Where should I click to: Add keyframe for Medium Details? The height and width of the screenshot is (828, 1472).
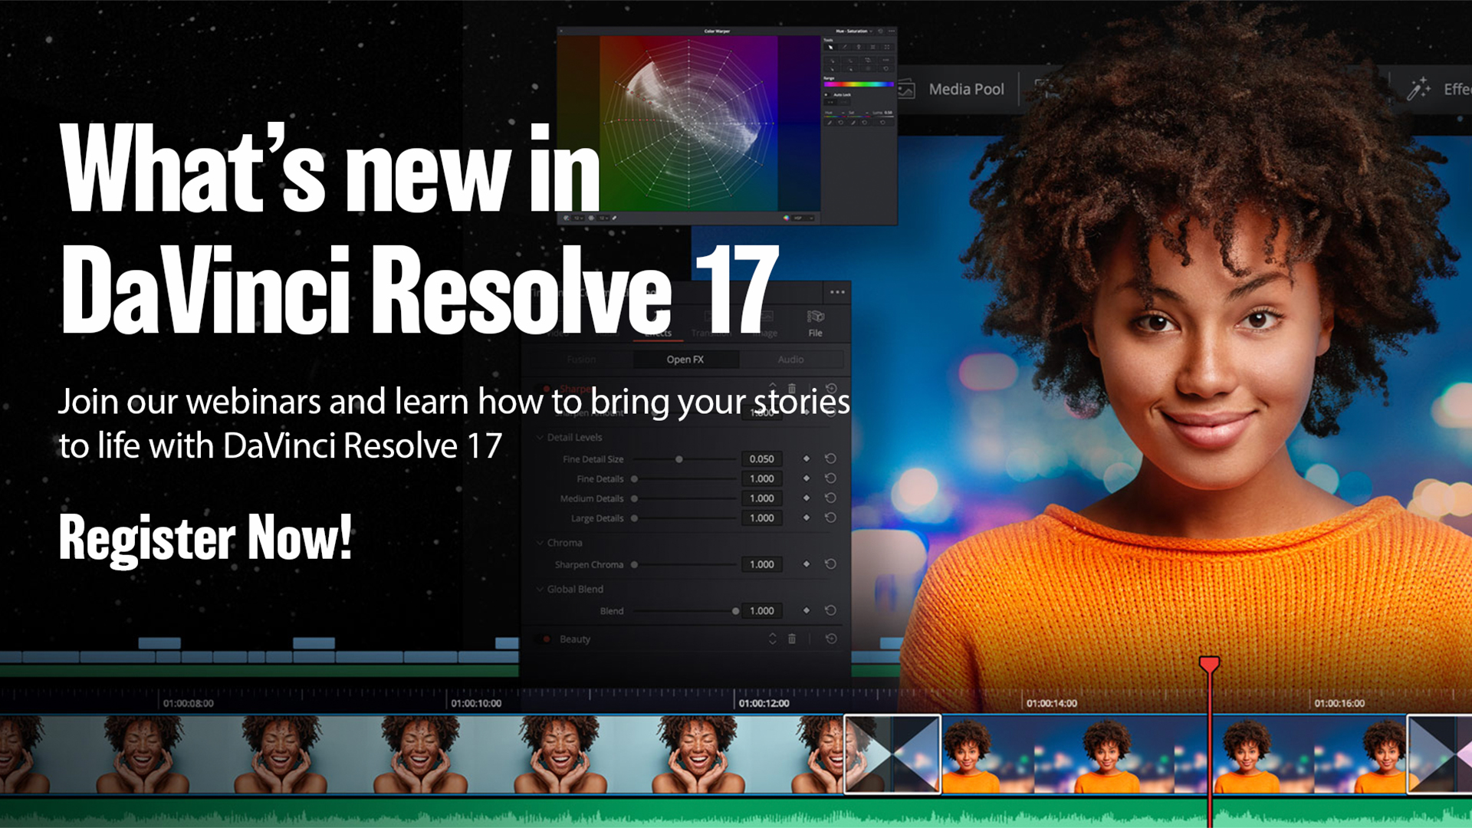click(x=806, y=498)
